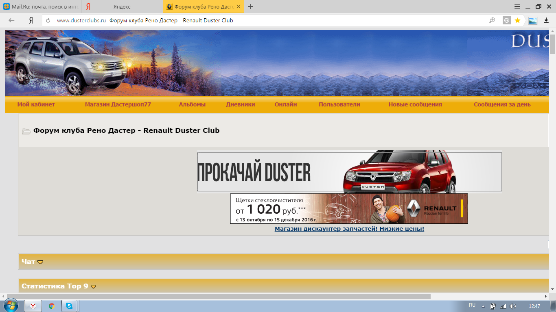This screenshot has height=312, width=556.
Task: Click the vertical scrollbar down arrow
Action: [552, 289]
